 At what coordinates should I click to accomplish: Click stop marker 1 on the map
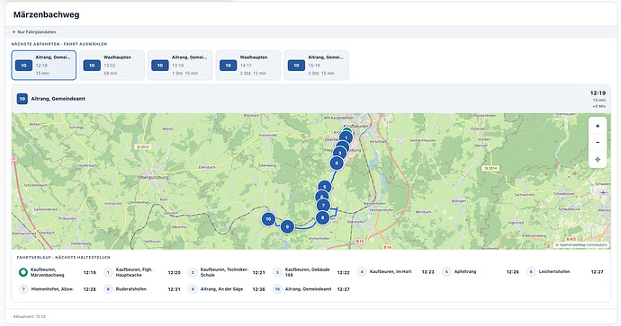(346, 137)
